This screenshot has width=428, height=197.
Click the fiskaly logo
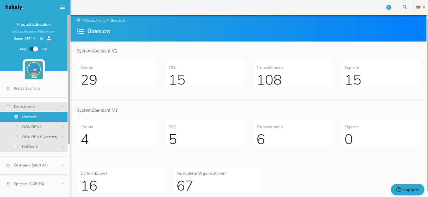14,7
